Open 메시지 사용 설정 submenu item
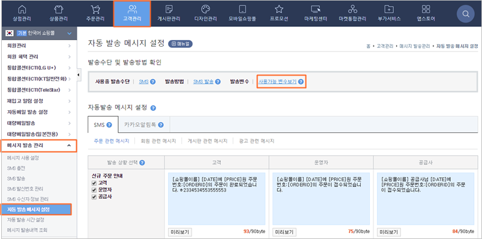This screenshot has width=482, height=239. coord(23,158)
